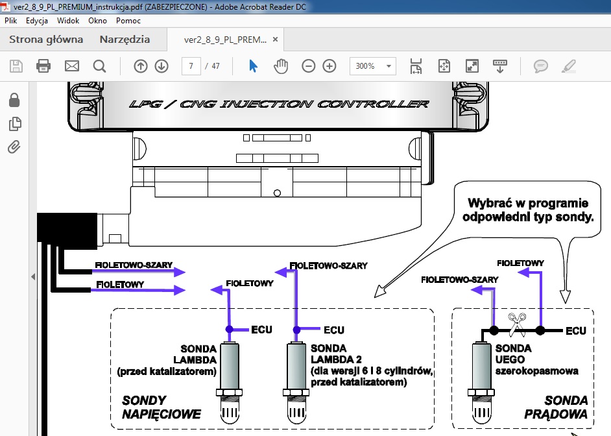Add a sticky note comment icon
The height and width of the screenshot is (436, 611).
(x=540, y=66)
